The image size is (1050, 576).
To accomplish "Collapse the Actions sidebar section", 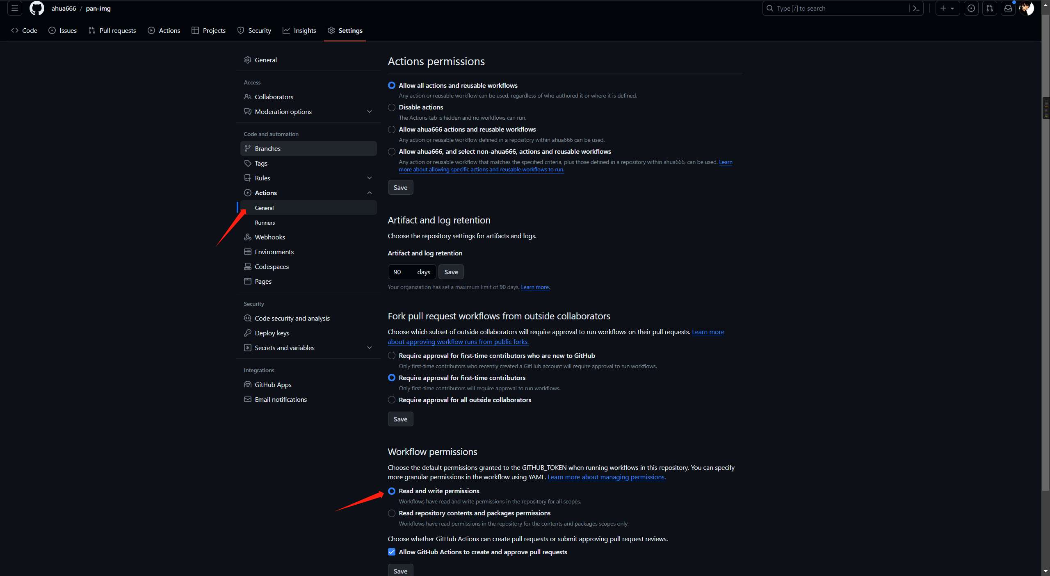I will tap(369, 193).
